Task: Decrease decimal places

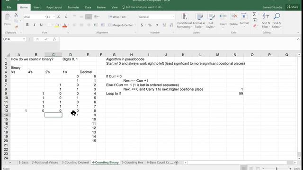Action: click(171, 25)
